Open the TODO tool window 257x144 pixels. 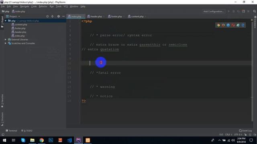point(27,131)
